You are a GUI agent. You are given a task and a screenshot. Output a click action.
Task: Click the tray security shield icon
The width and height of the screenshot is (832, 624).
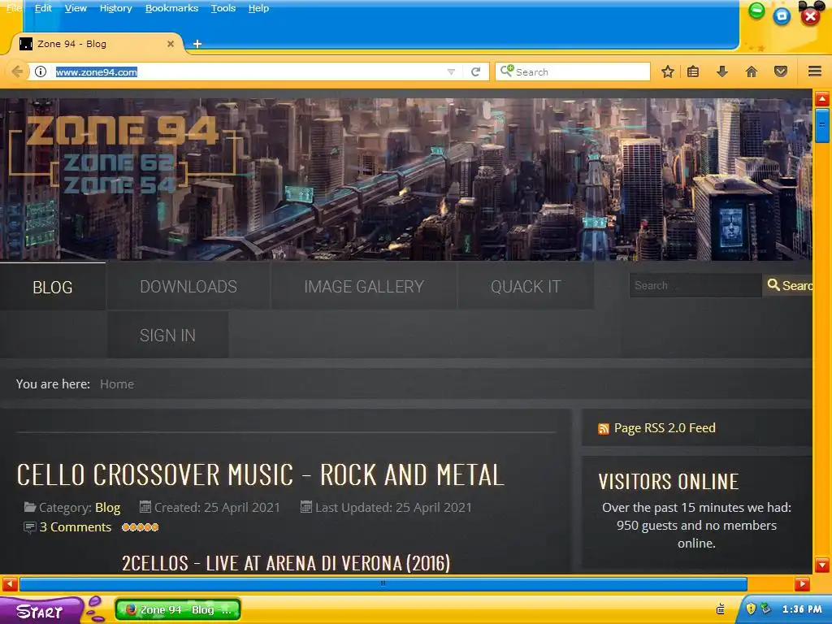tap(751, 608)
